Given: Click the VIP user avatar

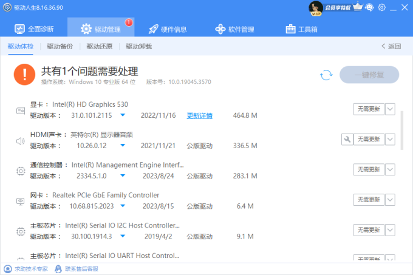Looking at the screenshot, I should 316,8.
